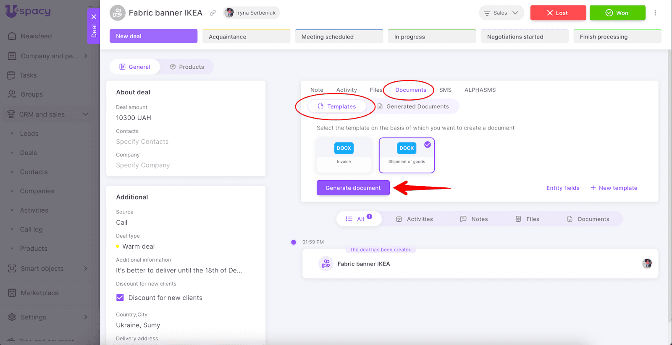Screen dimensions: 672x345
Task: Expand the Smart objects submenu
Action: [x=86, y=269]
